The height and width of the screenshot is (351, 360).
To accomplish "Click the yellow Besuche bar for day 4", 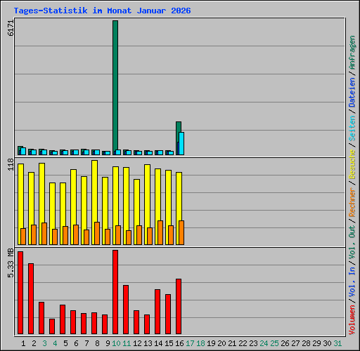I will coord(52,206).
